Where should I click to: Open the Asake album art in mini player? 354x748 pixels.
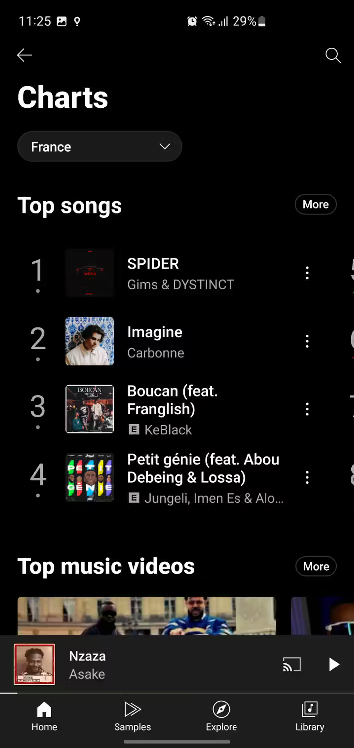coord(34,664)
